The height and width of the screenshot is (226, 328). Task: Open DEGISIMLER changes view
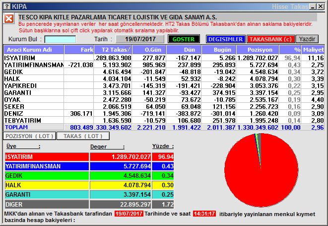pyautogui.click(x=225, y=39)
